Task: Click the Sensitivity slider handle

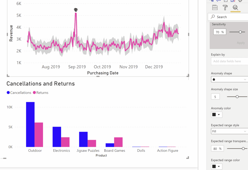Action: tap(240, 32)
